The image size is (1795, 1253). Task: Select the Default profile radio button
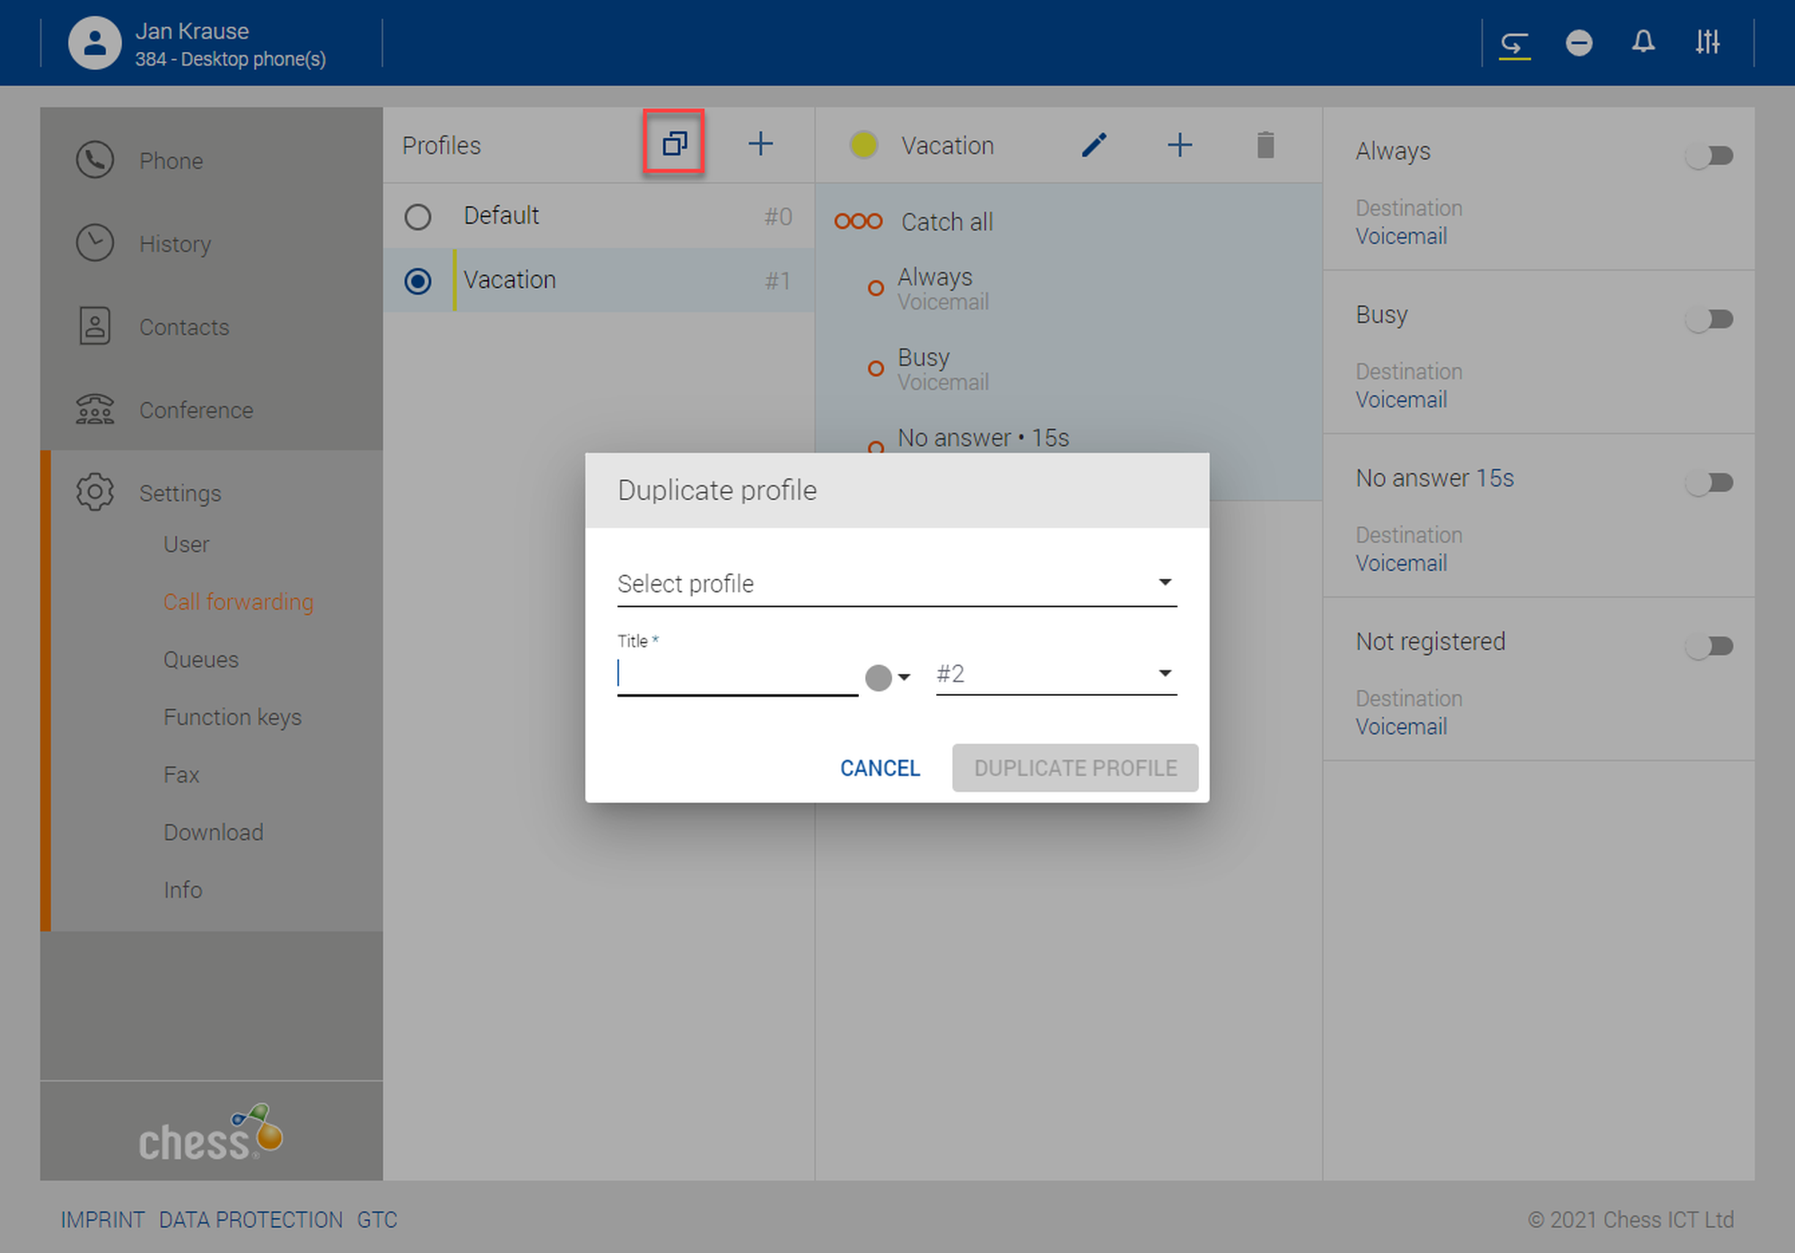coord(417,217)
